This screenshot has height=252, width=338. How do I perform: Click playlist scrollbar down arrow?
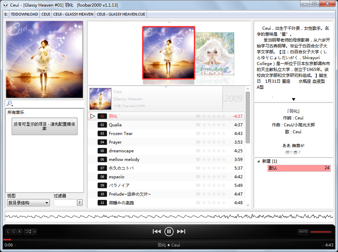click(x=248, y=205)
